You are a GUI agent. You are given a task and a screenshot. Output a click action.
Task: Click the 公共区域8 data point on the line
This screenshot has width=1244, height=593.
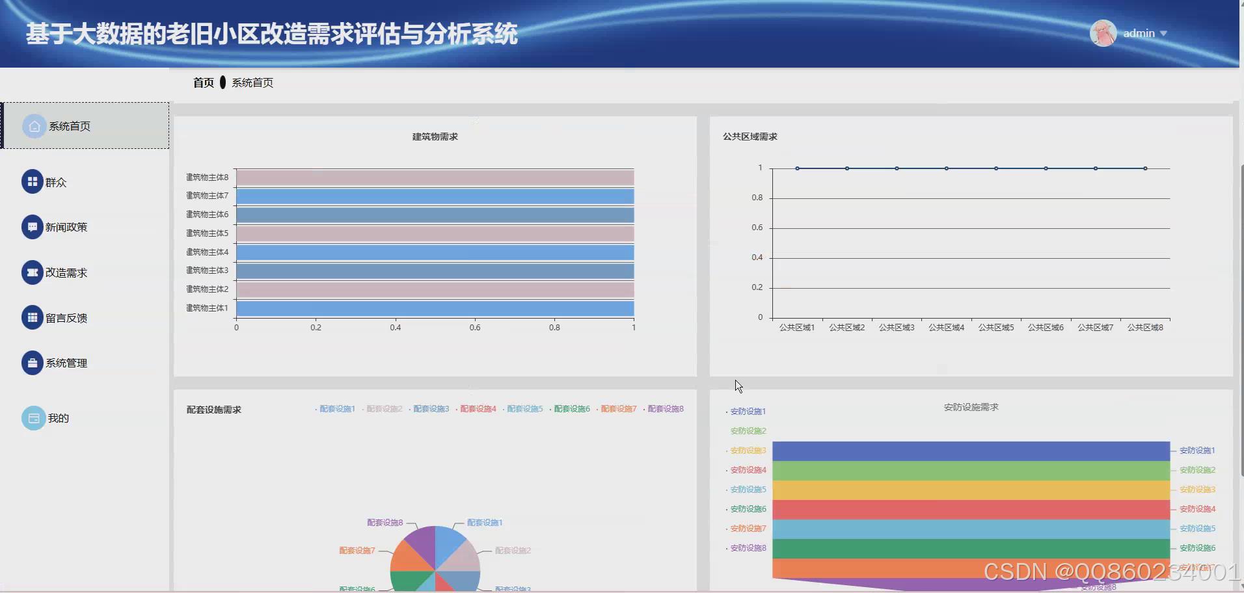coord(1145,168)
